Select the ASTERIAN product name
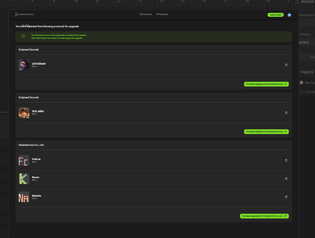Viewport: 315px width, 238px height. tap(39, 64)
